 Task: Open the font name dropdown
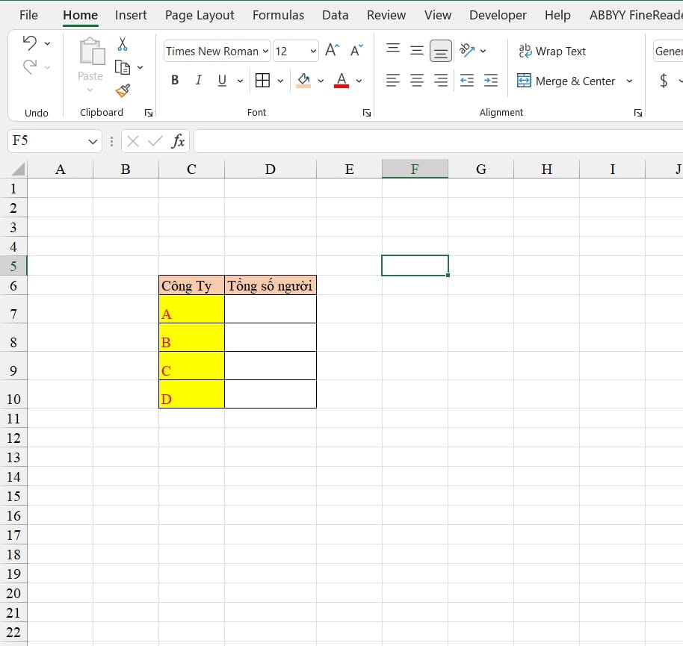coord(265,52)
